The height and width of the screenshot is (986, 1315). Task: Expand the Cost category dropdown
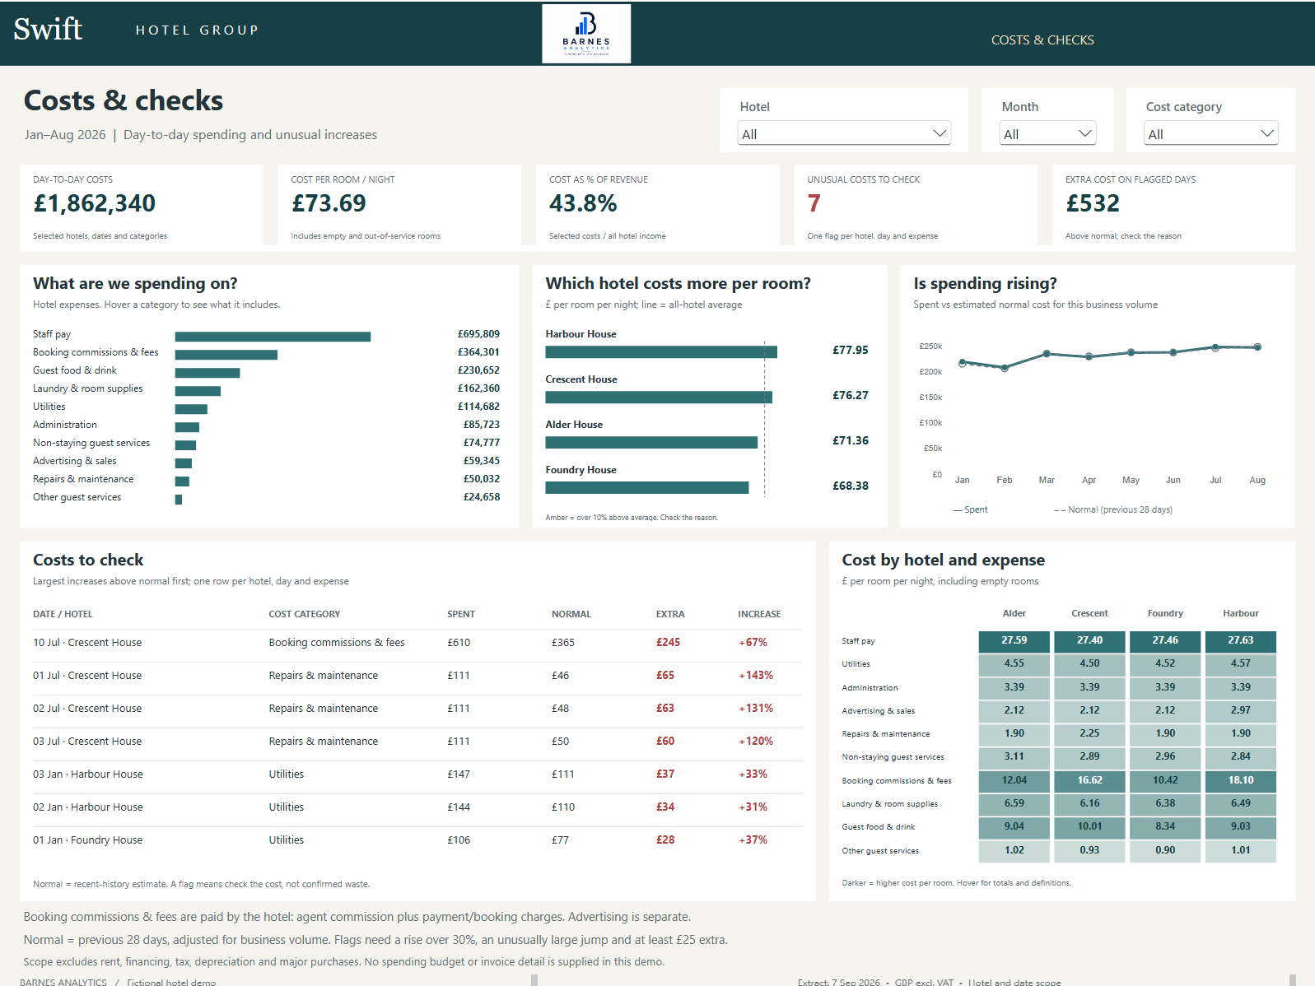point(1210,133)
